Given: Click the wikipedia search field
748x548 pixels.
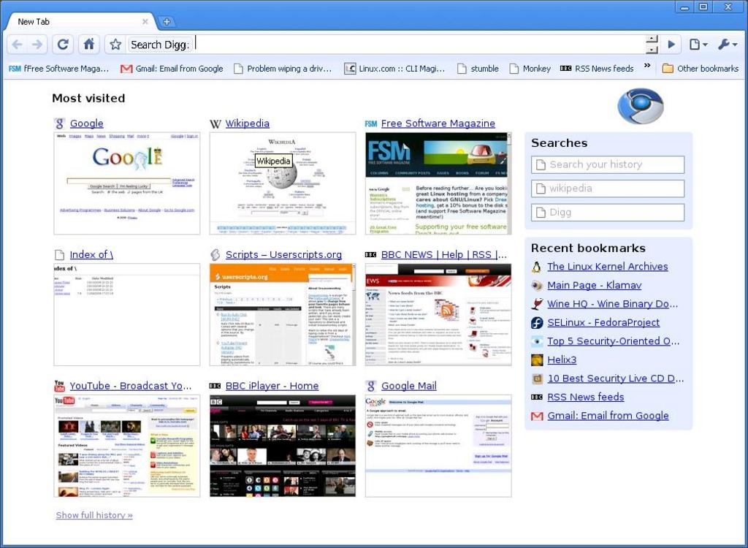Looking at the screenshot, I should coord(608,189).
